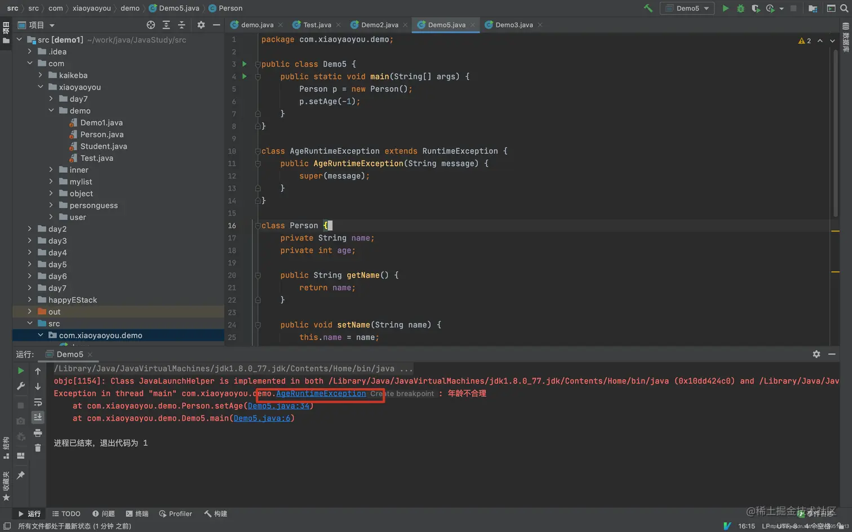Click the Build hammer icon in top toolbar
The image size is (852, 532).
tap(648, 8)
